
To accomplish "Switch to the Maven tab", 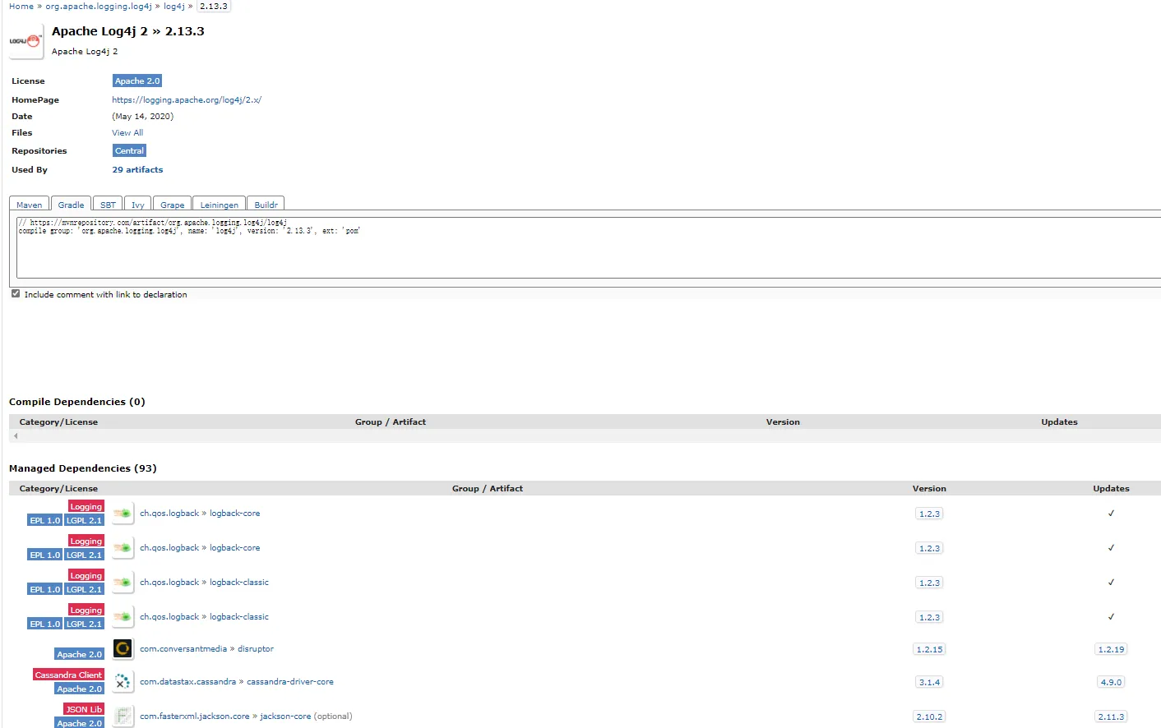I will [30, 205].
